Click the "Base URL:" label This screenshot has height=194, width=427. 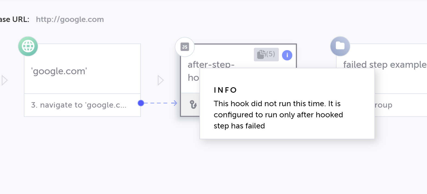15,20
